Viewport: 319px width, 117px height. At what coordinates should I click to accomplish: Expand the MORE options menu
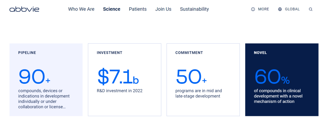coord(260,9)
